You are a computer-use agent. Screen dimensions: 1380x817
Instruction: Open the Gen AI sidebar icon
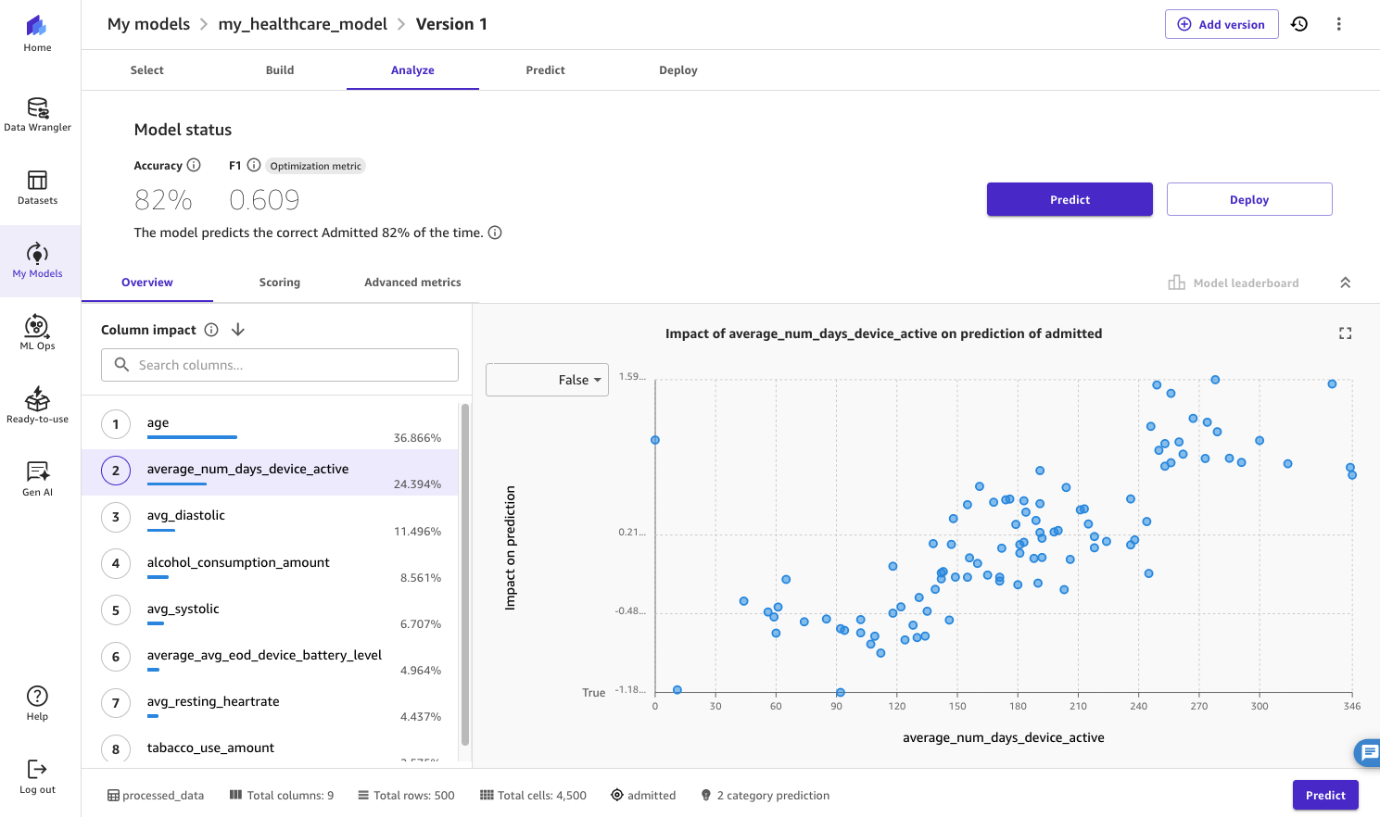click(37, 474)
